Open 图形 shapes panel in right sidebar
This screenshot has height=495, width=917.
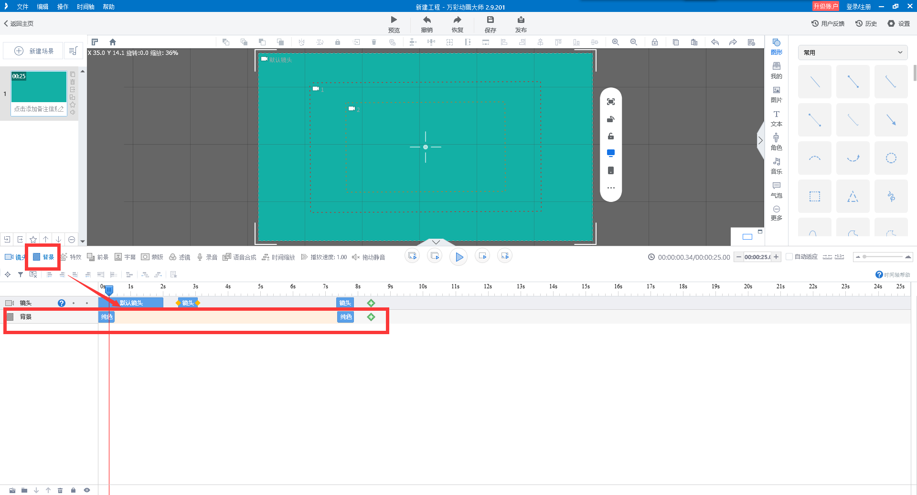[777, 47]
